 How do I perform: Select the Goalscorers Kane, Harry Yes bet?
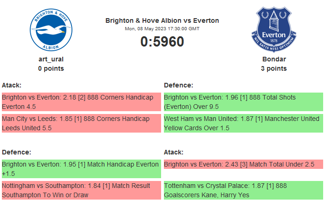(x=243, y=190)
